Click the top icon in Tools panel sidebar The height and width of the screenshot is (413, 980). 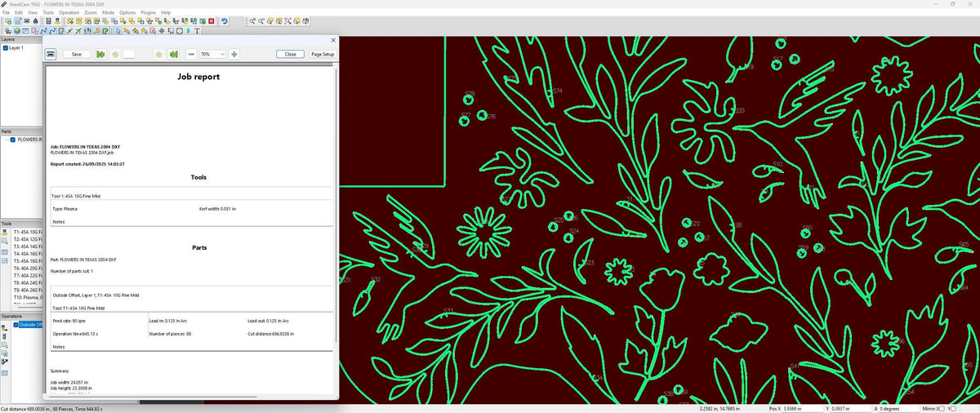pyautogui.click(x=4, y=233)
